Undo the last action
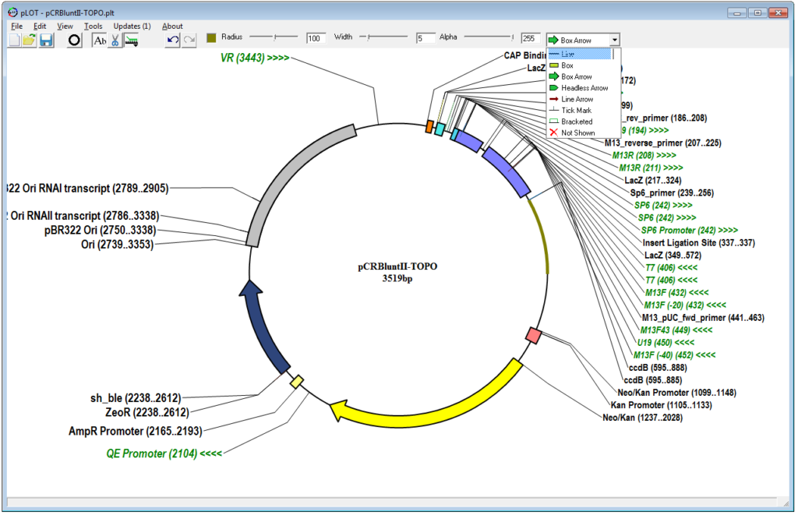The height and width of the screenshot is (515, 798). point(173,41)
